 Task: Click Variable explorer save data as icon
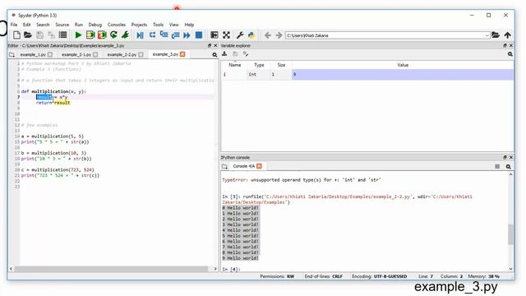click(246, 54)
